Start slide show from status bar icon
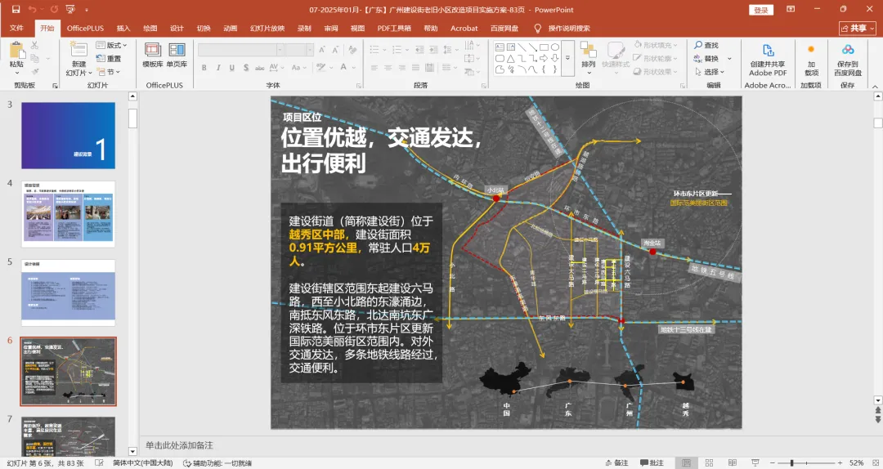Screen dimensions: 883x469 click(x=755, y=462)
